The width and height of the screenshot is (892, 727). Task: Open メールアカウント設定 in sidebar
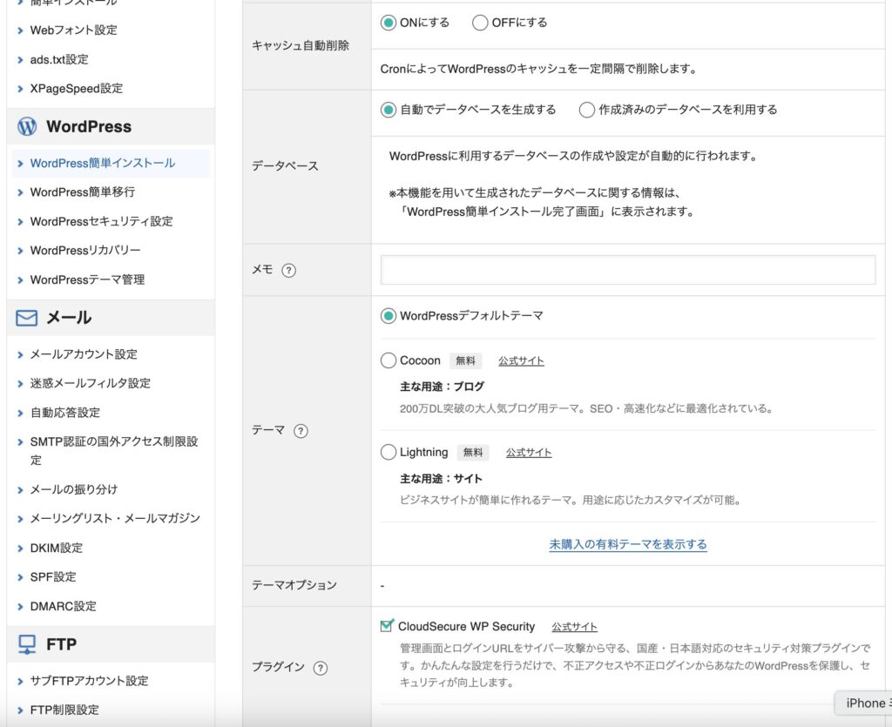point(84,354)
